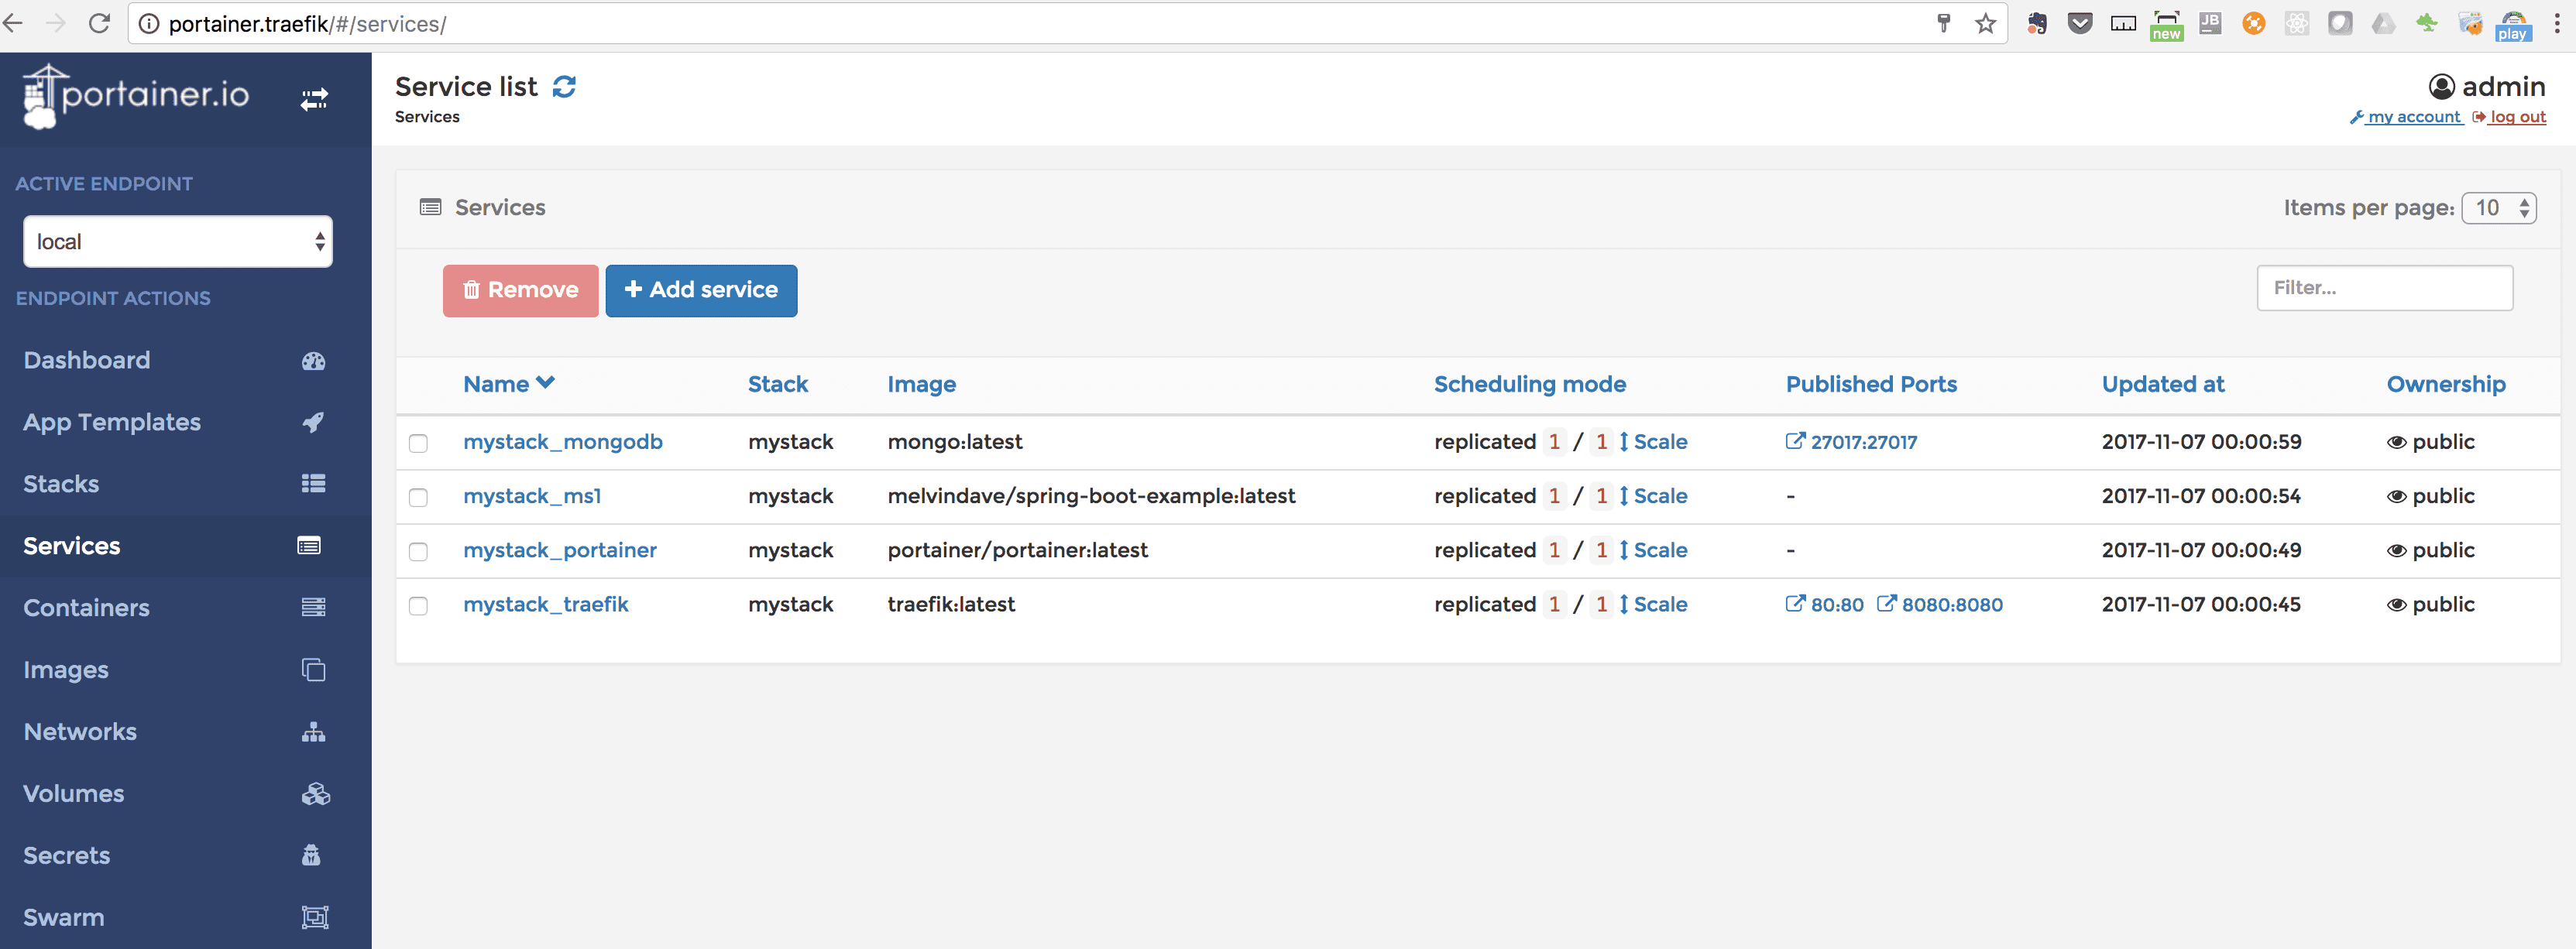Viewport: 2576px width, 949px height.
Task: Click the admin user avatar icon
Action: 2441,87
